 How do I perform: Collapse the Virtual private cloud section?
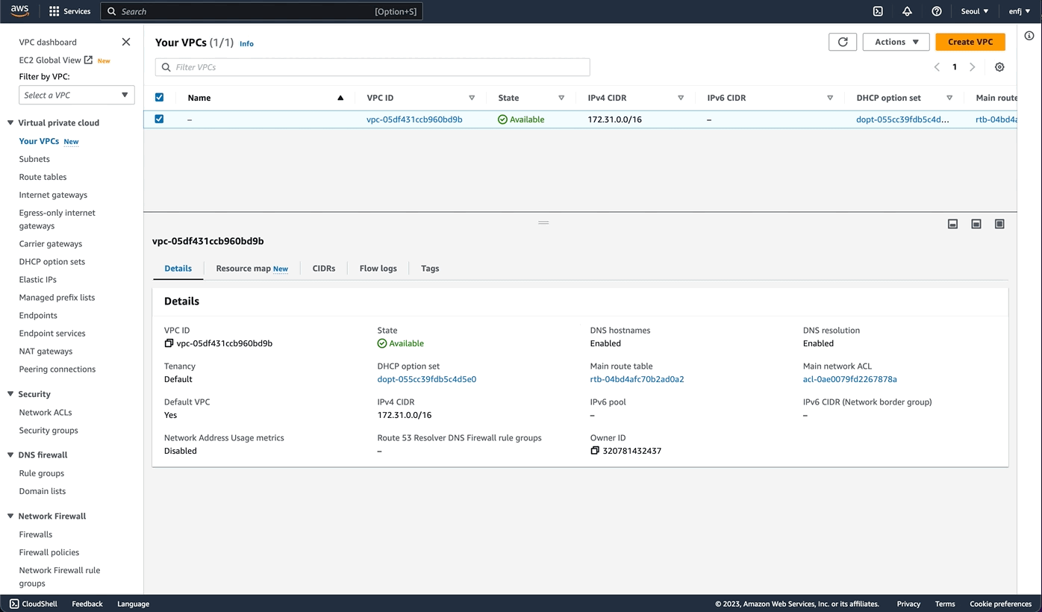[x=10, y=123]
